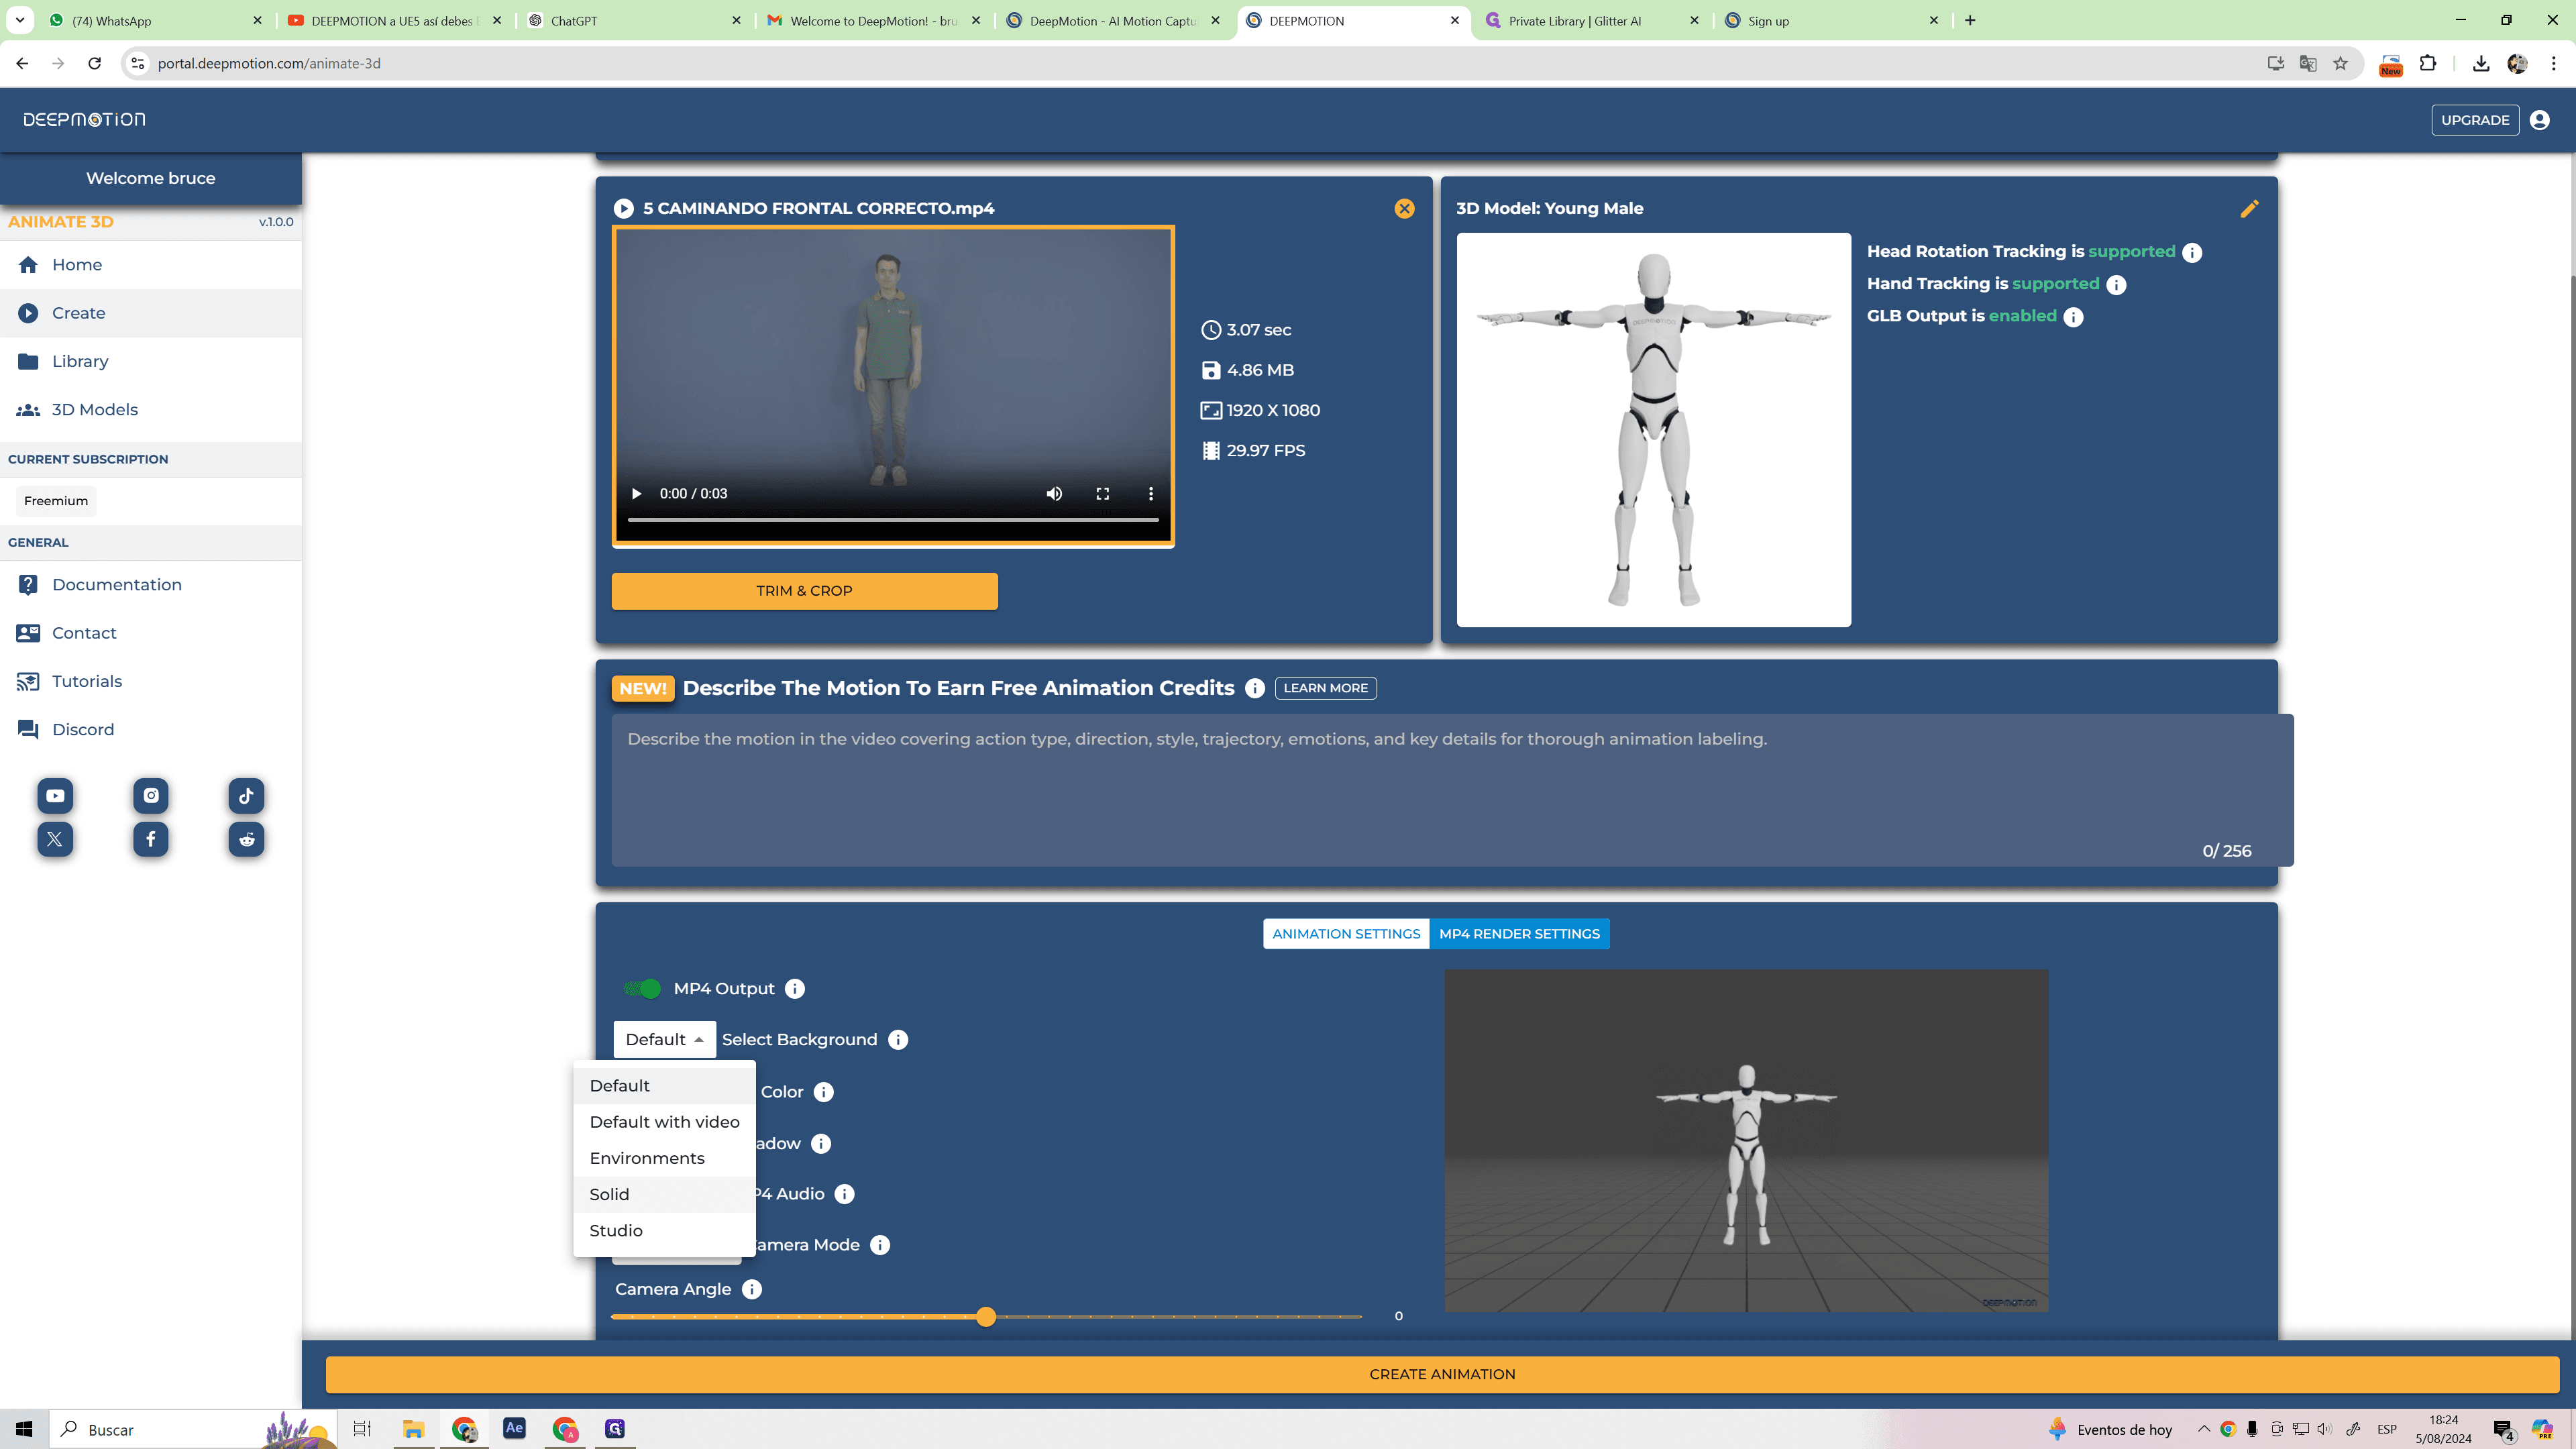Image resolution: width=2576 pixels, height=1449 pixels.
Task: Open Discord link in sidebar
Action: tap(151, 730)
